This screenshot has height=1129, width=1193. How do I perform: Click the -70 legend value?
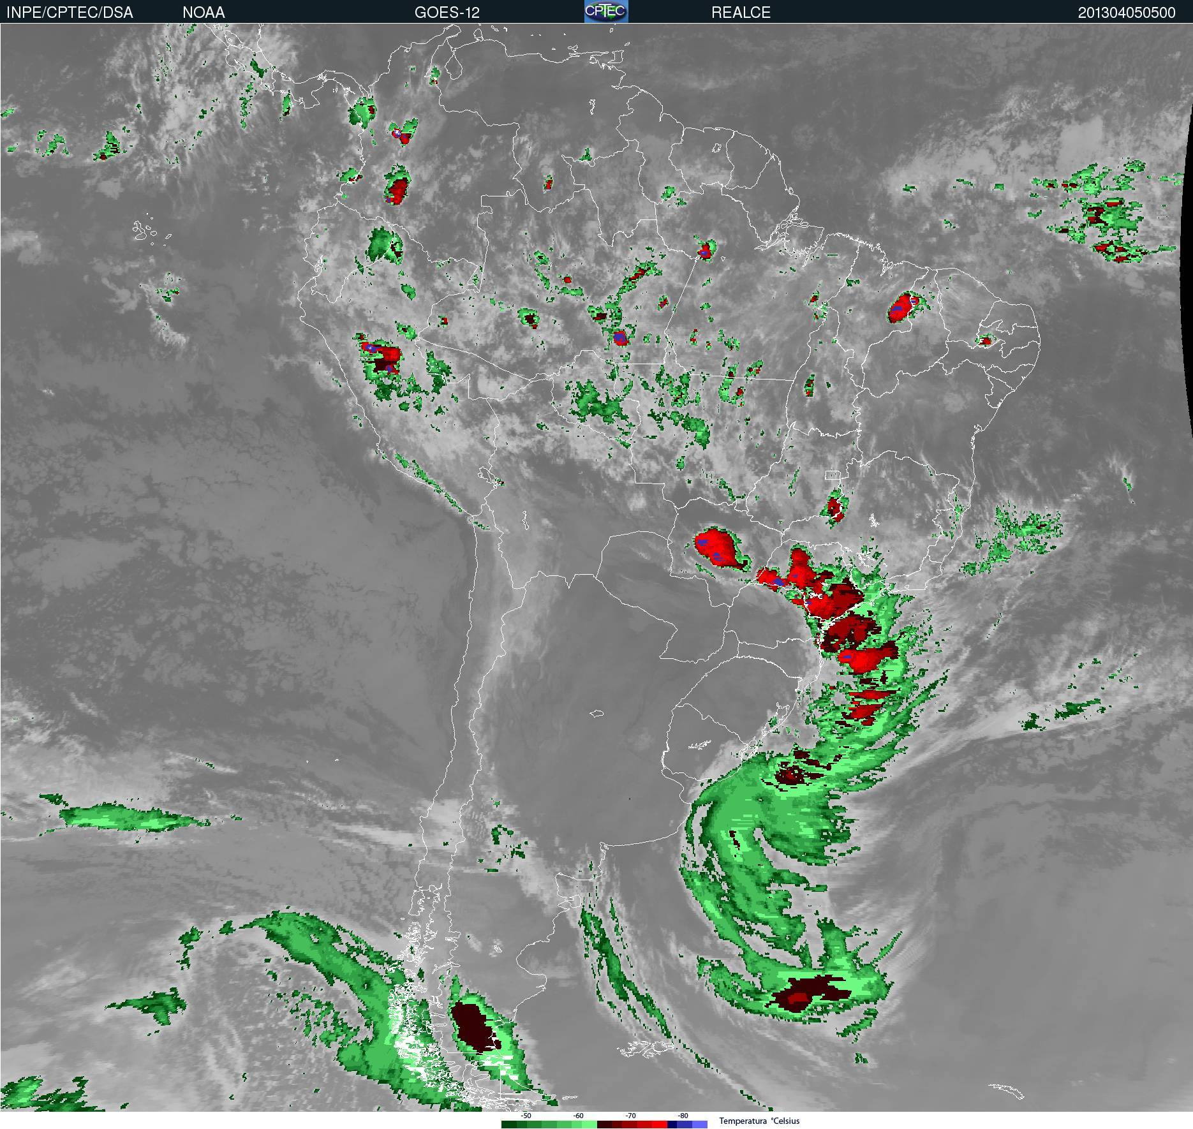tap(630, 1116)
